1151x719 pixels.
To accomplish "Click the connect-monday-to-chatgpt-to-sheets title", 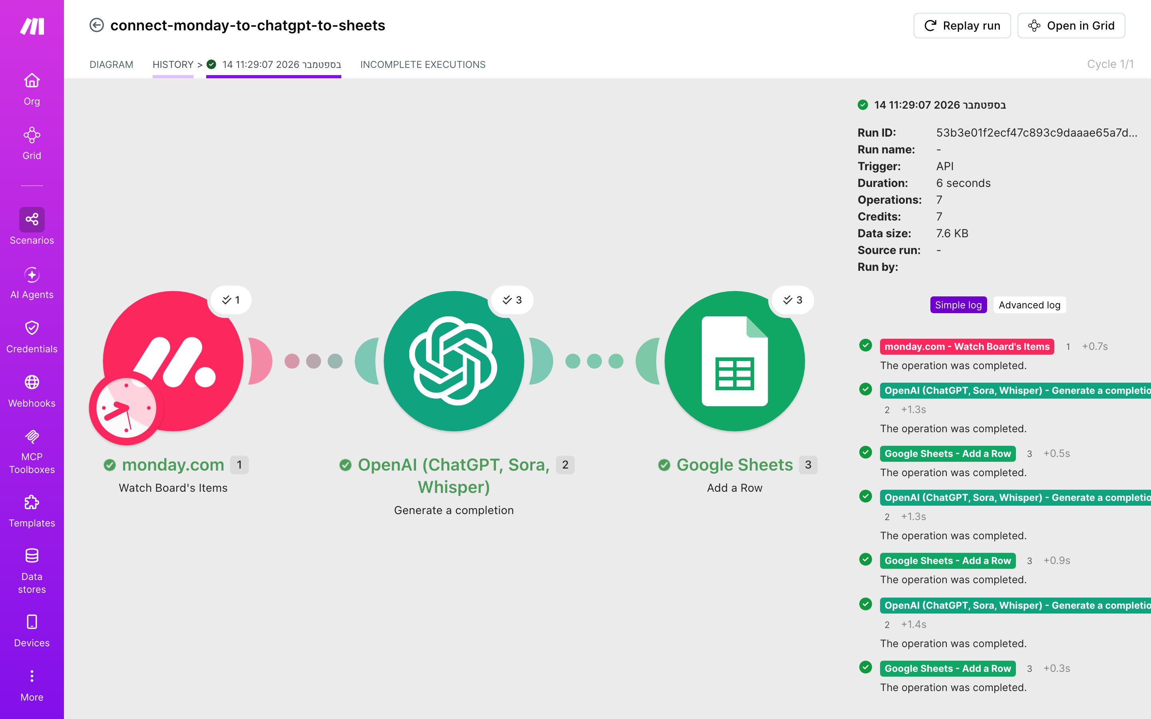I will point(248,25).
